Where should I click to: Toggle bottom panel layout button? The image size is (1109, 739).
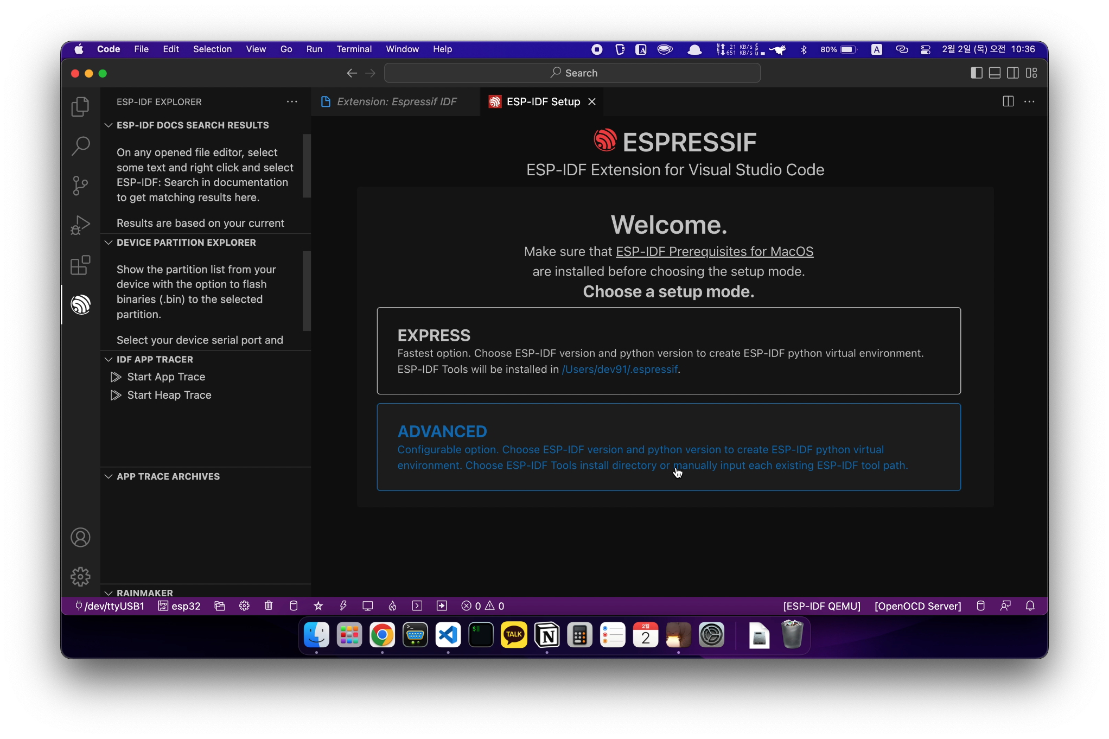pos(995,73)
